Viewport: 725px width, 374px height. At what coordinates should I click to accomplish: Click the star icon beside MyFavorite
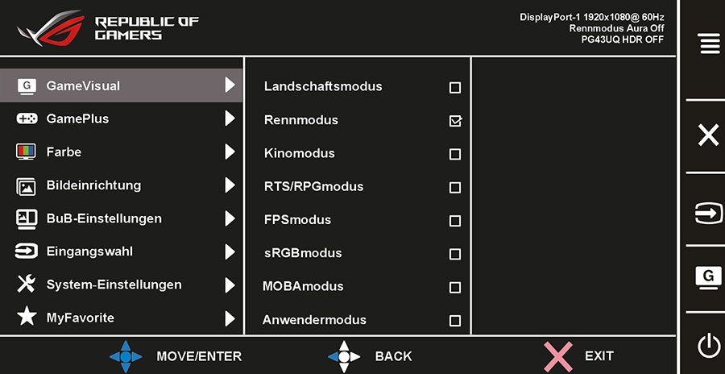click(x=27, y=317)
